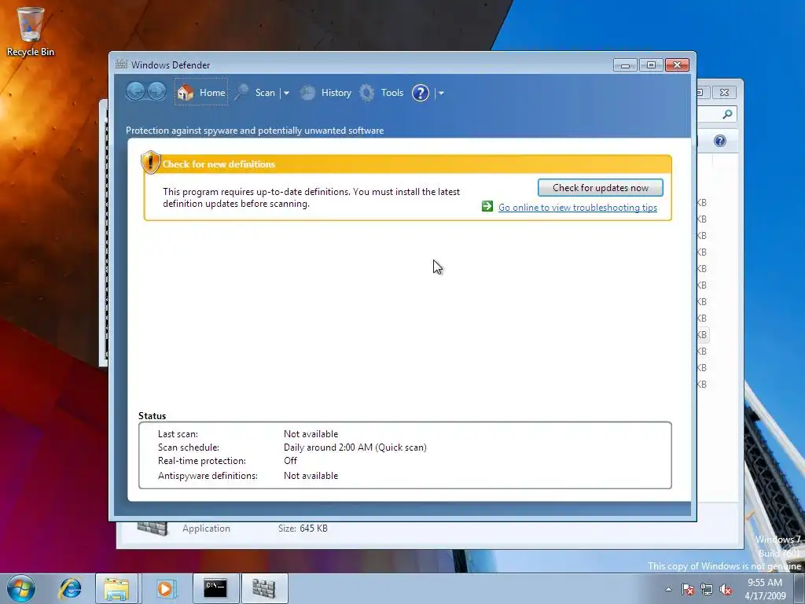Open Windows Media Player from the taskbar

(165, 588)
